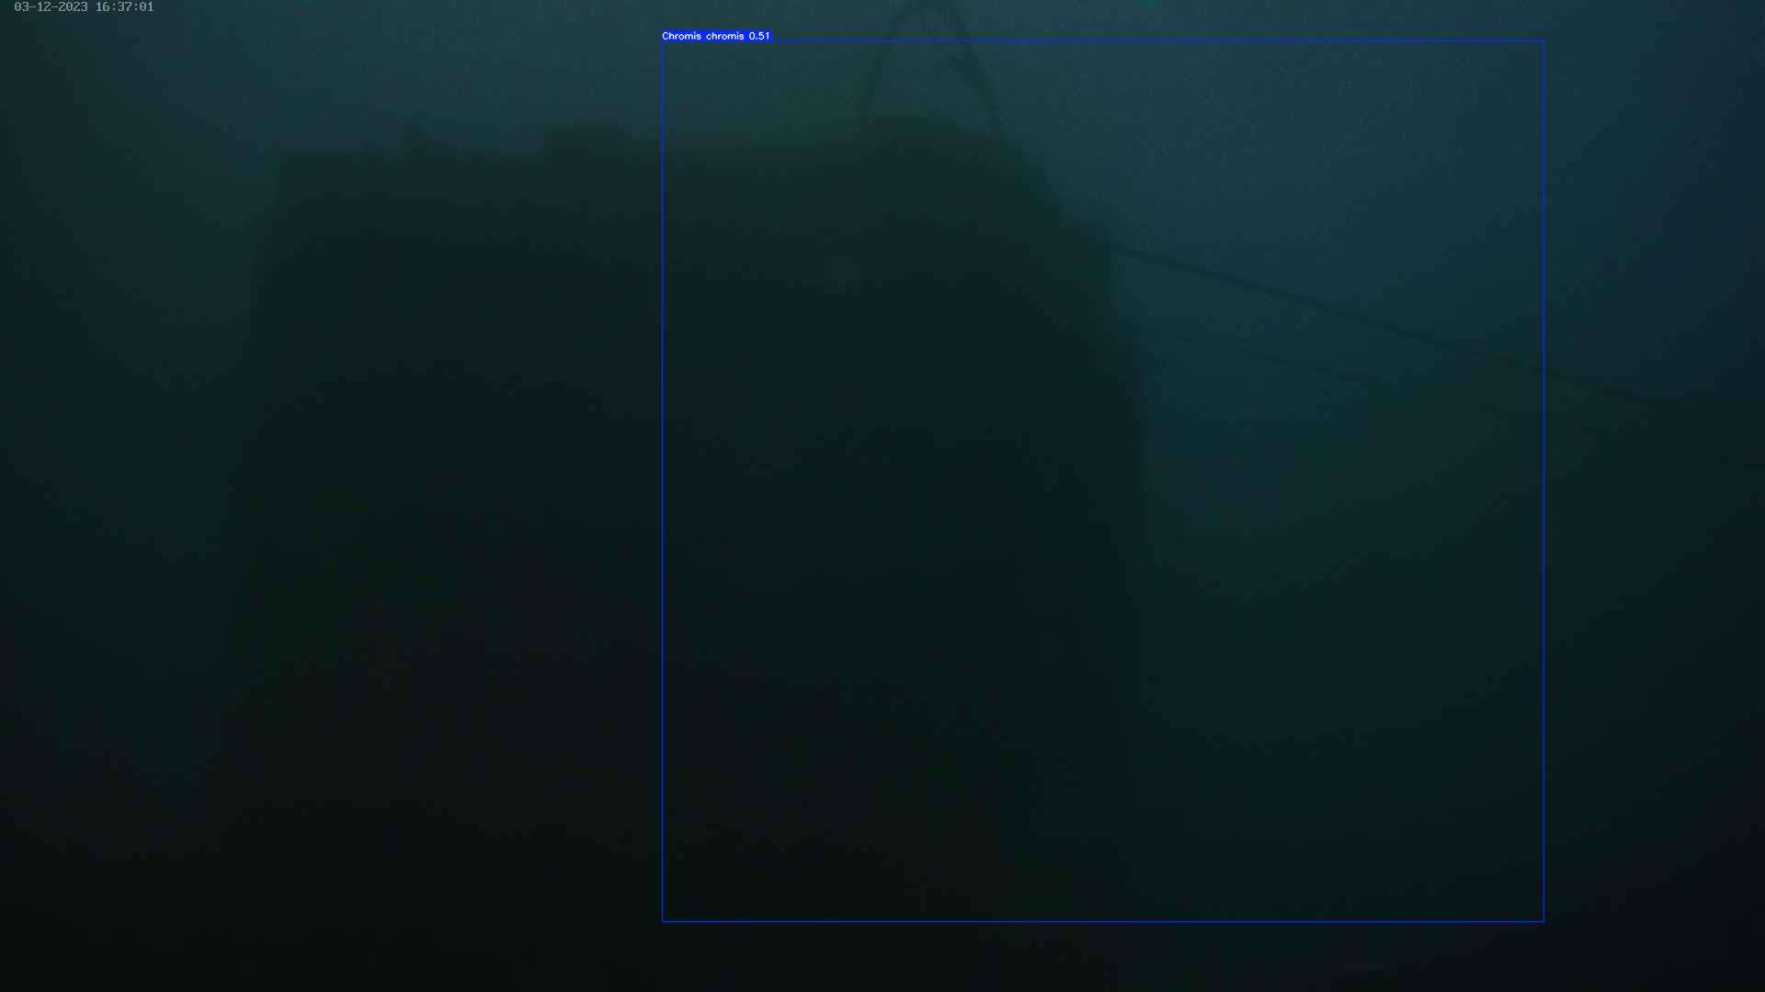
Task: Click the 0.51 confidence score
Action: click(x=759, y=36)
